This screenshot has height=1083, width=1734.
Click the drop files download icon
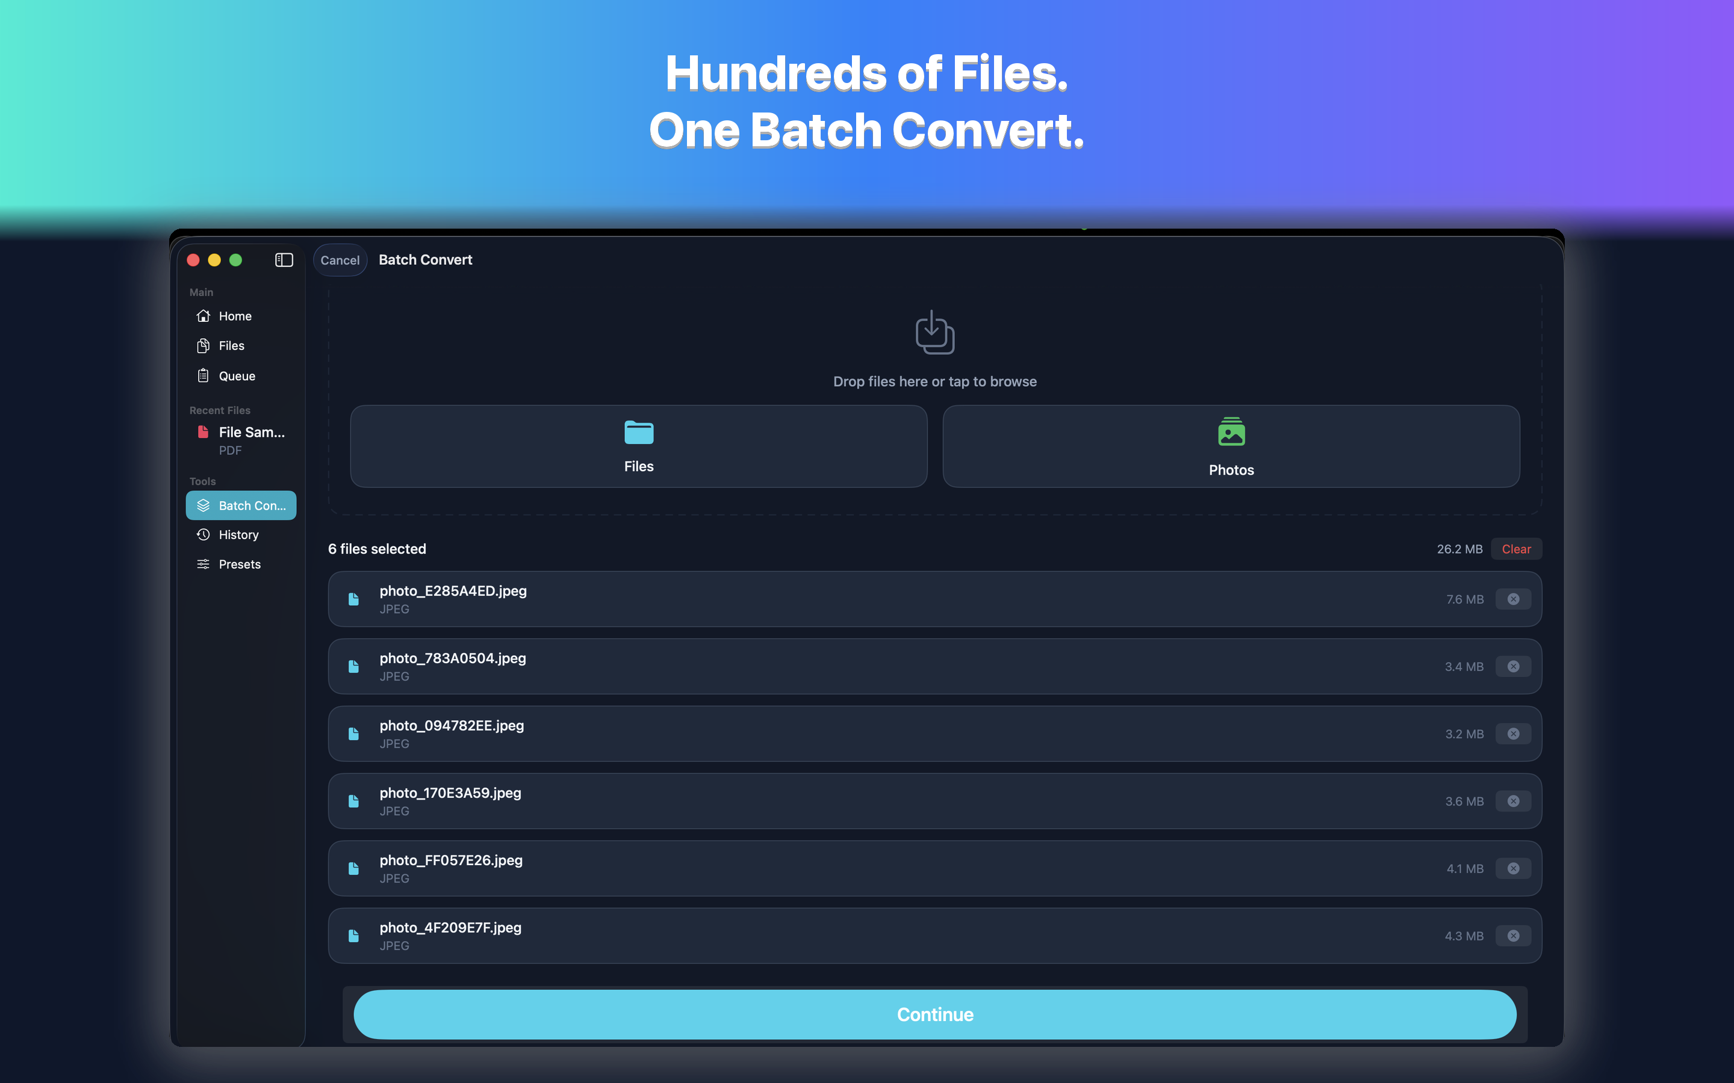click(935, 332)
